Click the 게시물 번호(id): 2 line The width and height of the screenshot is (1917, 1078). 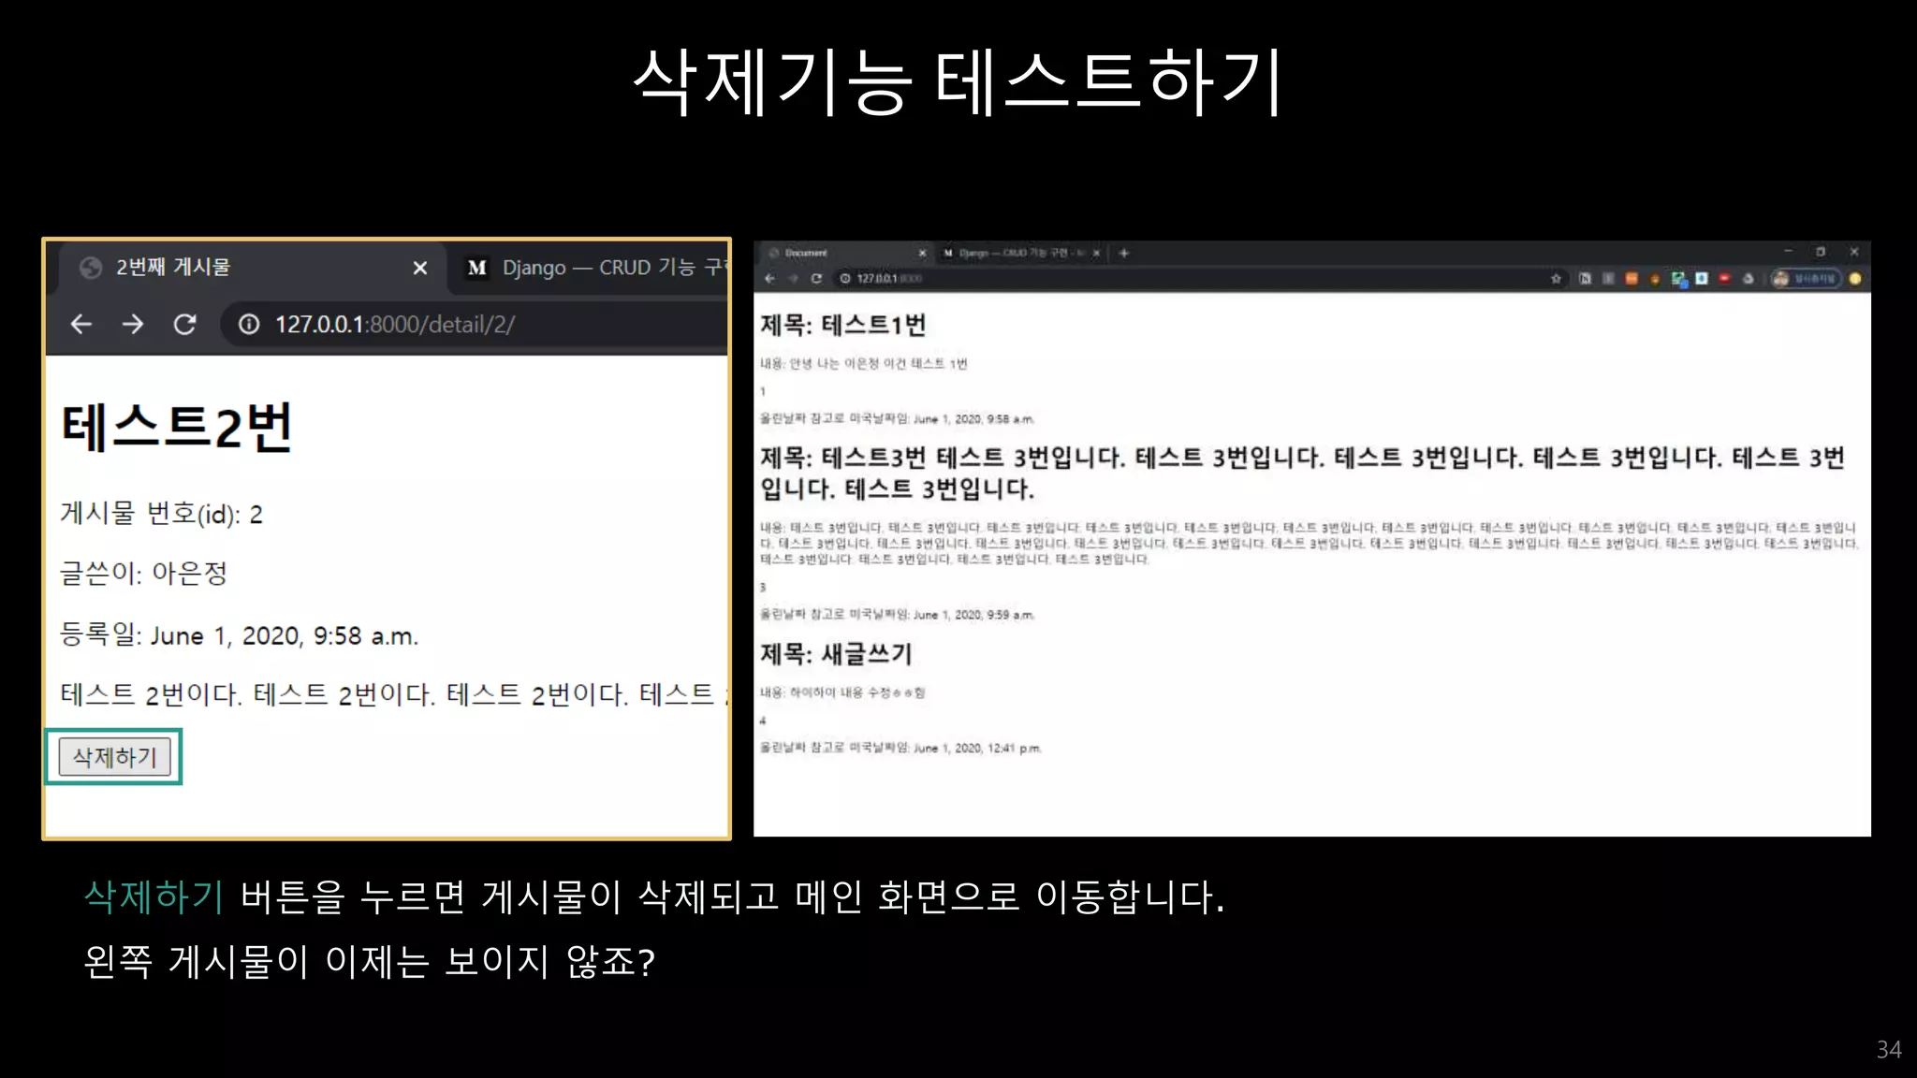pos(161,513)
